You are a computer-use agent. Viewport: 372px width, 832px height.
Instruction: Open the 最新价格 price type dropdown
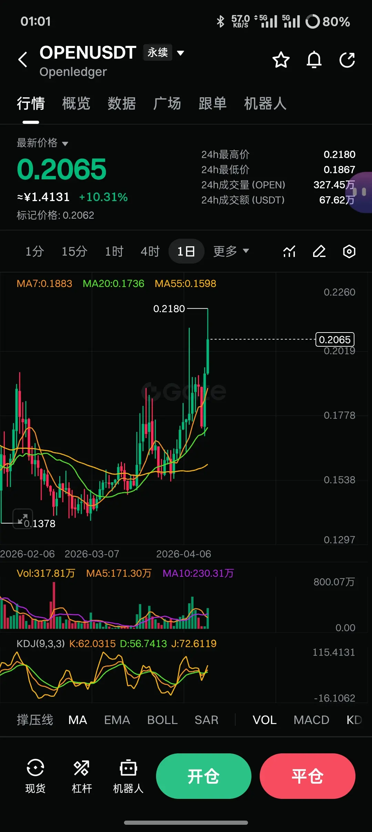tap(43, 143)
